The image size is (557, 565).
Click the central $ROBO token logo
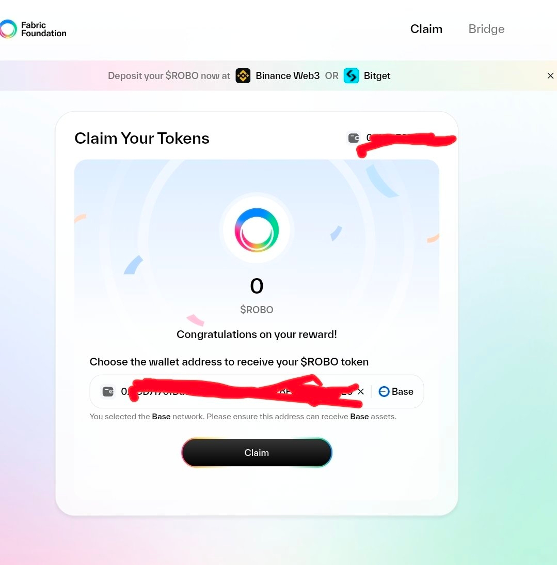coord(257,230)
